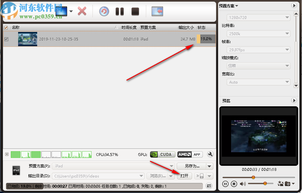Expand the 预览 panel header arrow

pos(294,100)
